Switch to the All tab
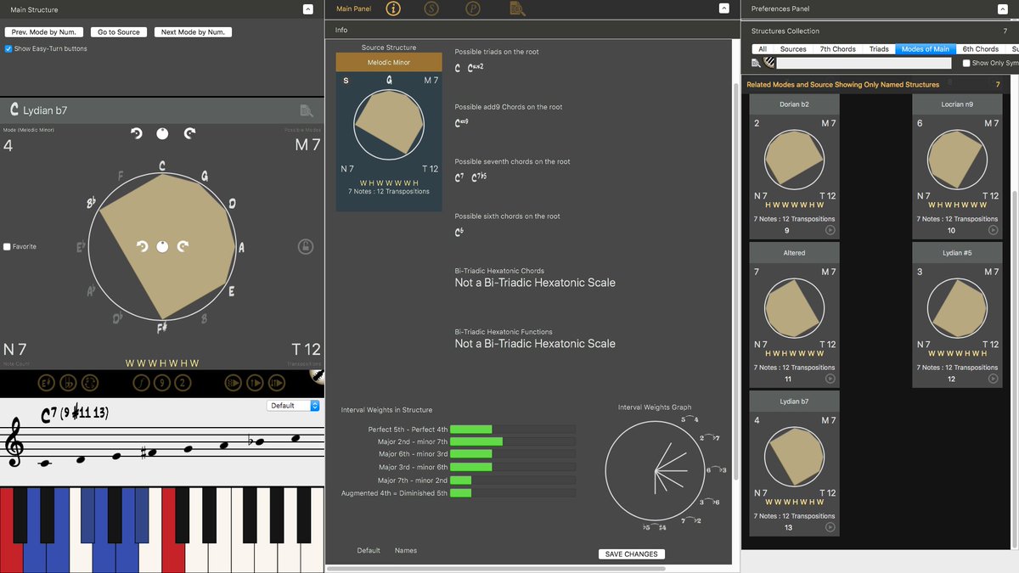This screenshot has height=573, width=1019. pos(763,49)
